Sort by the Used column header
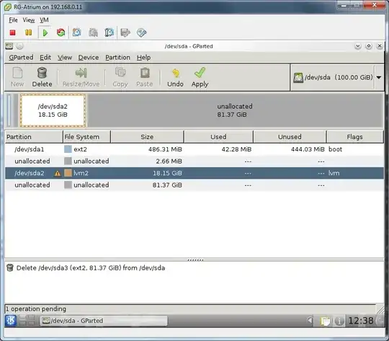The width and height of the screenshot is (389, 341). [x=218, y=137]
